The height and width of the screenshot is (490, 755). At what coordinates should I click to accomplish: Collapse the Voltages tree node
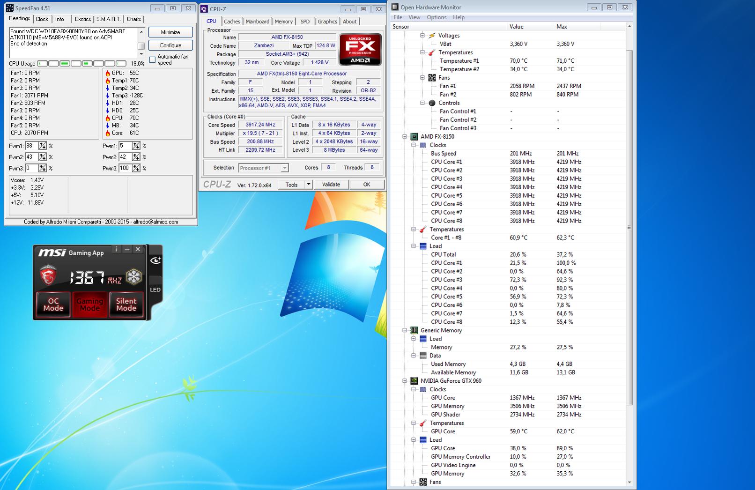point(422,36)
